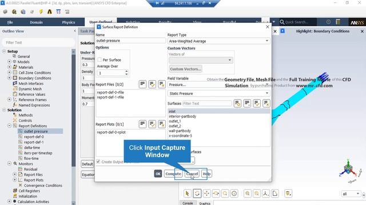Open the Vectors of dropdown
Image resolution: width=366 pixels, height=205 pixels.
point(201,60)
